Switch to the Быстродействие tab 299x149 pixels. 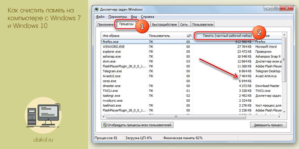click(165, 25)
